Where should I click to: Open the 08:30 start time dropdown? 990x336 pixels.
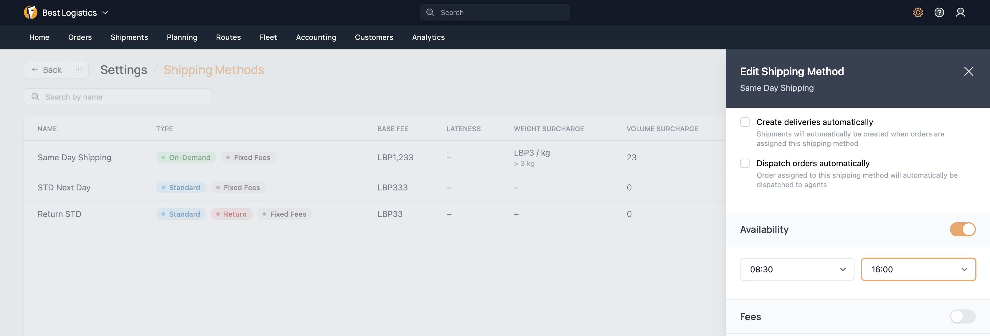point(797,269)
